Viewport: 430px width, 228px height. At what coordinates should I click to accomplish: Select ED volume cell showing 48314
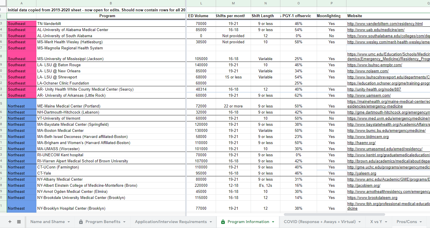coord(201,89)
